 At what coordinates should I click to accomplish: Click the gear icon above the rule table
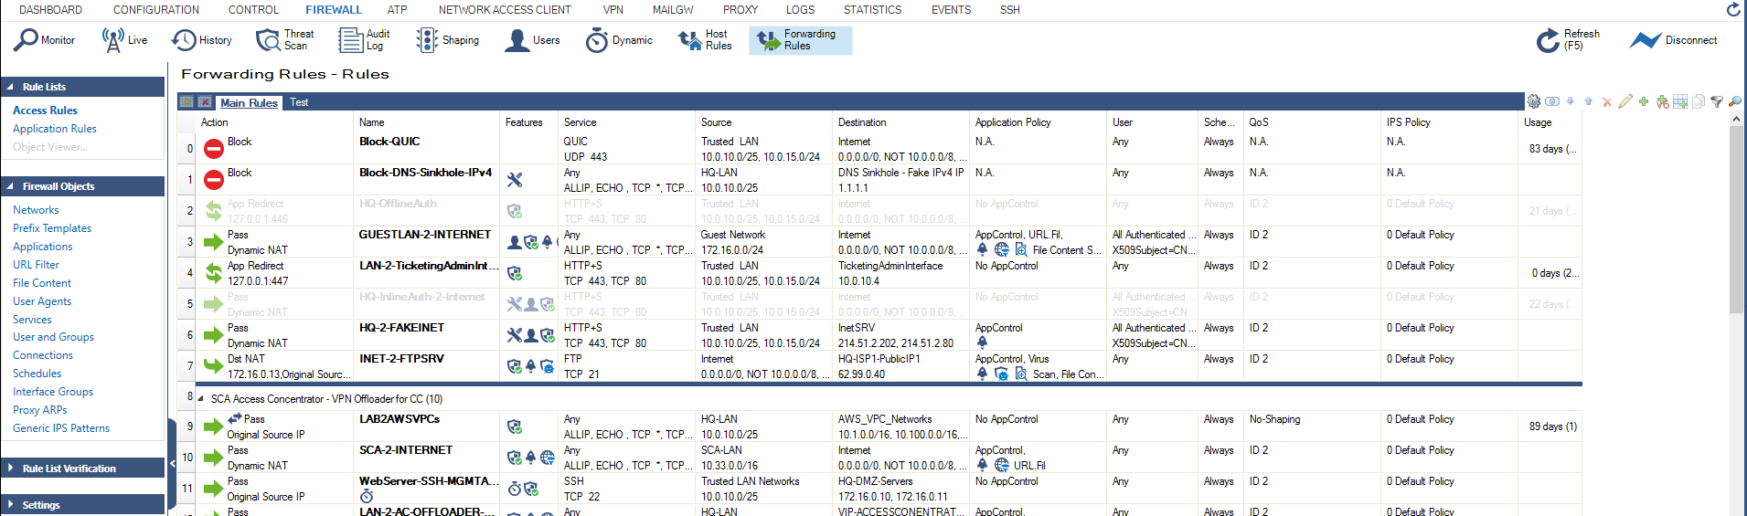click(1533, 101)
